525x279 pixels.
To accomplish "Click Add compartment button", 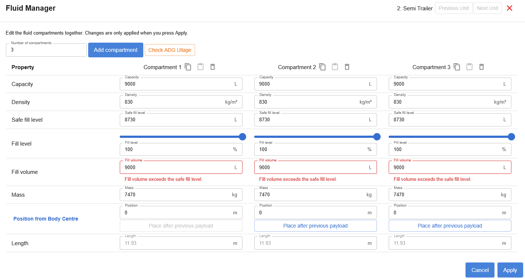I will pos(116,50).
